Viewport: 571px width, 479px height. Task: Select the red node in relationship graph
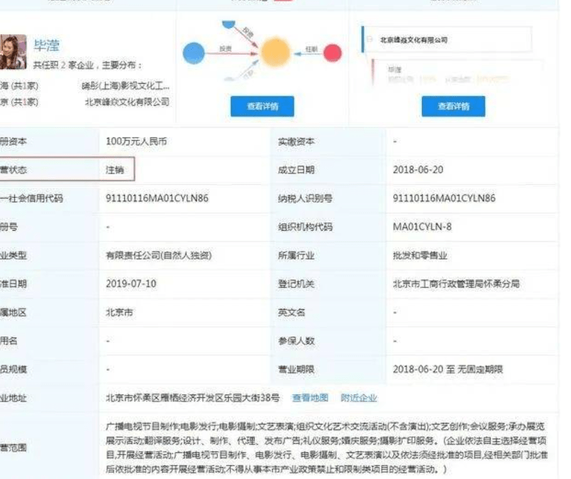click(332, 52)
